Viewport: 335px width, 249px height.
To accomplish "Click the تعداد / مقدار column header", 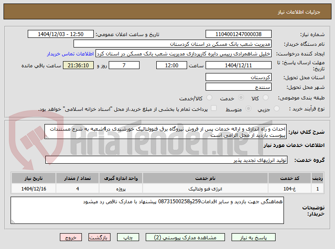I will coord(77,178).
